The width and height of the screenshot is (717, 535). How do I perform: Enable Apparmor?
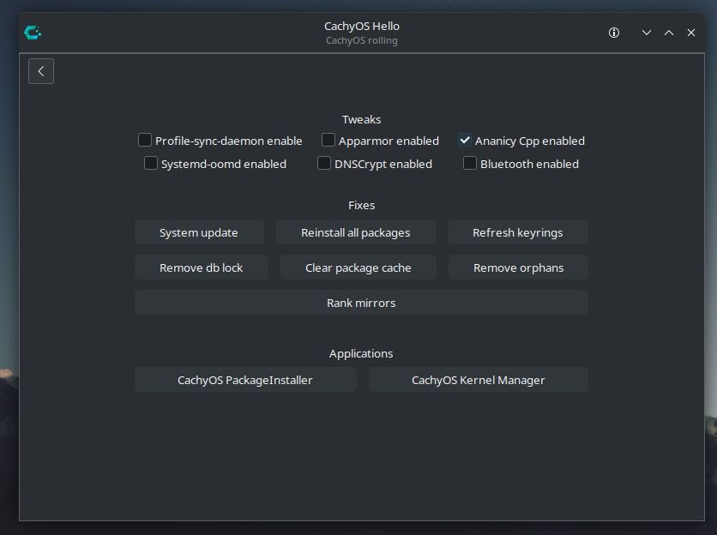(x=328, y=140)
